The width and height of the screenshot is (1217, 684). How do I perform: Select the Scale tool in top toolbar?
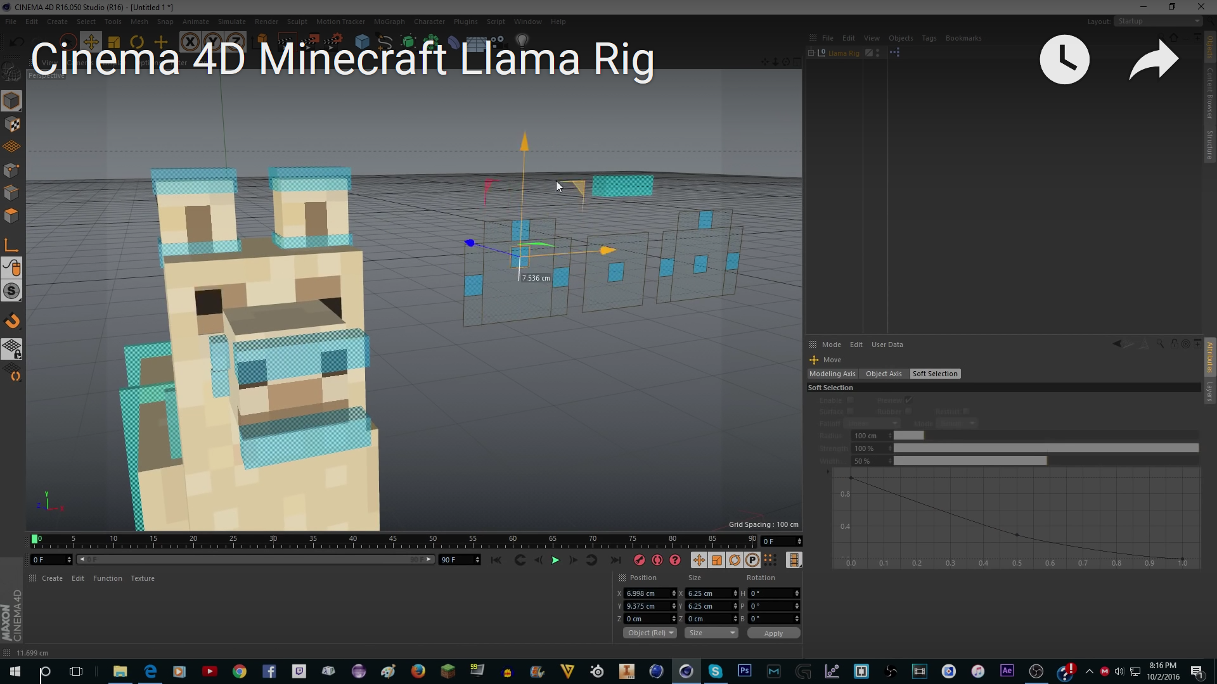[x=114, y=42]
